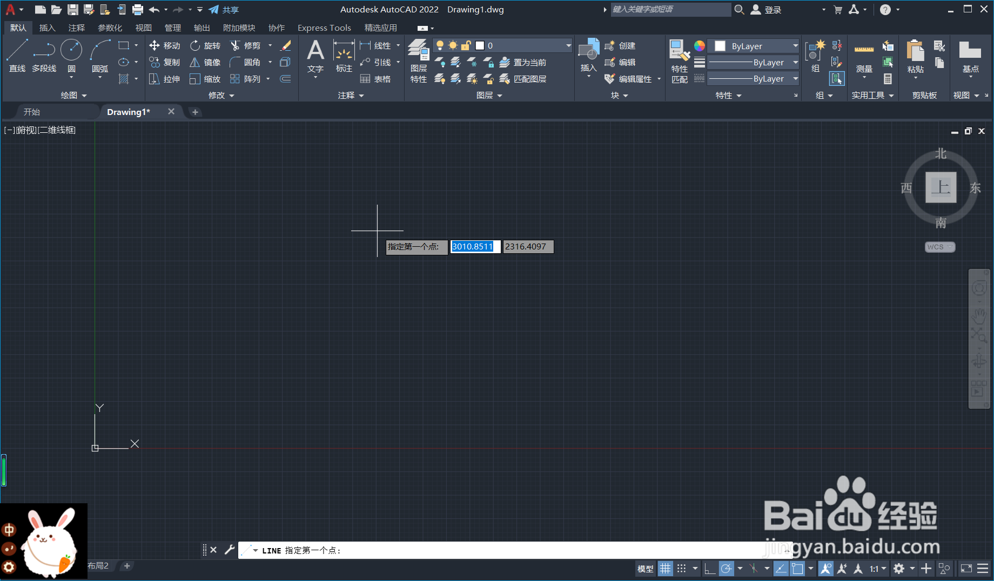Click the object color wheel swatch
This screenshot has height=581, width=994.
click(700, 46)
